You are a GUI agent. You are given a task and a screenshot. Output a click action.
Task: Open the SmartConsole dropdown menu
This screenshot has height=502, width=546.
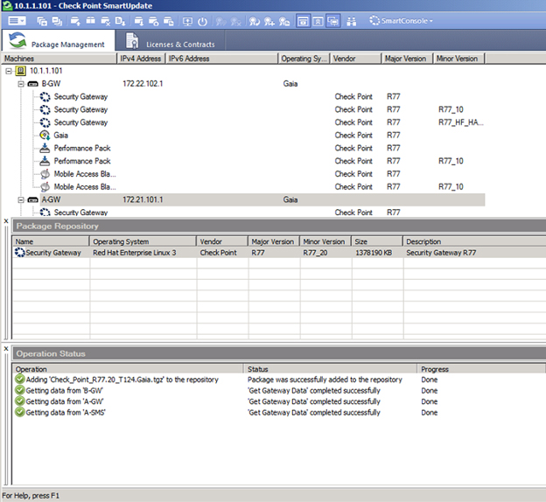coord(401,21)
